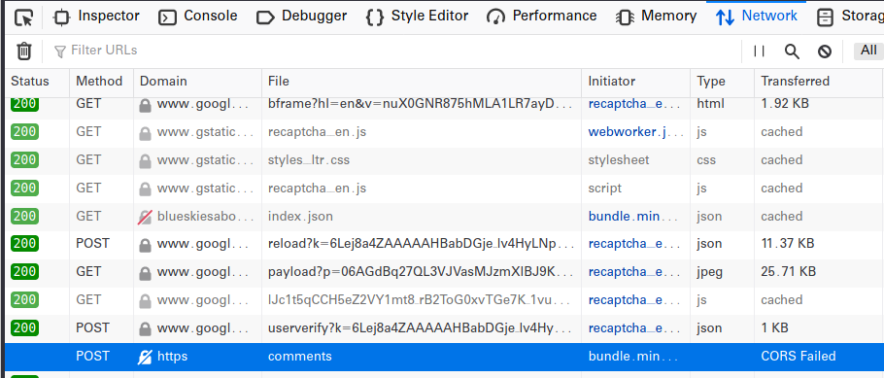Viewport: 884px width, 378px height.
Task: Switch to the Style Editor tab
Action: pyautogui.click(x=417, y=17)
